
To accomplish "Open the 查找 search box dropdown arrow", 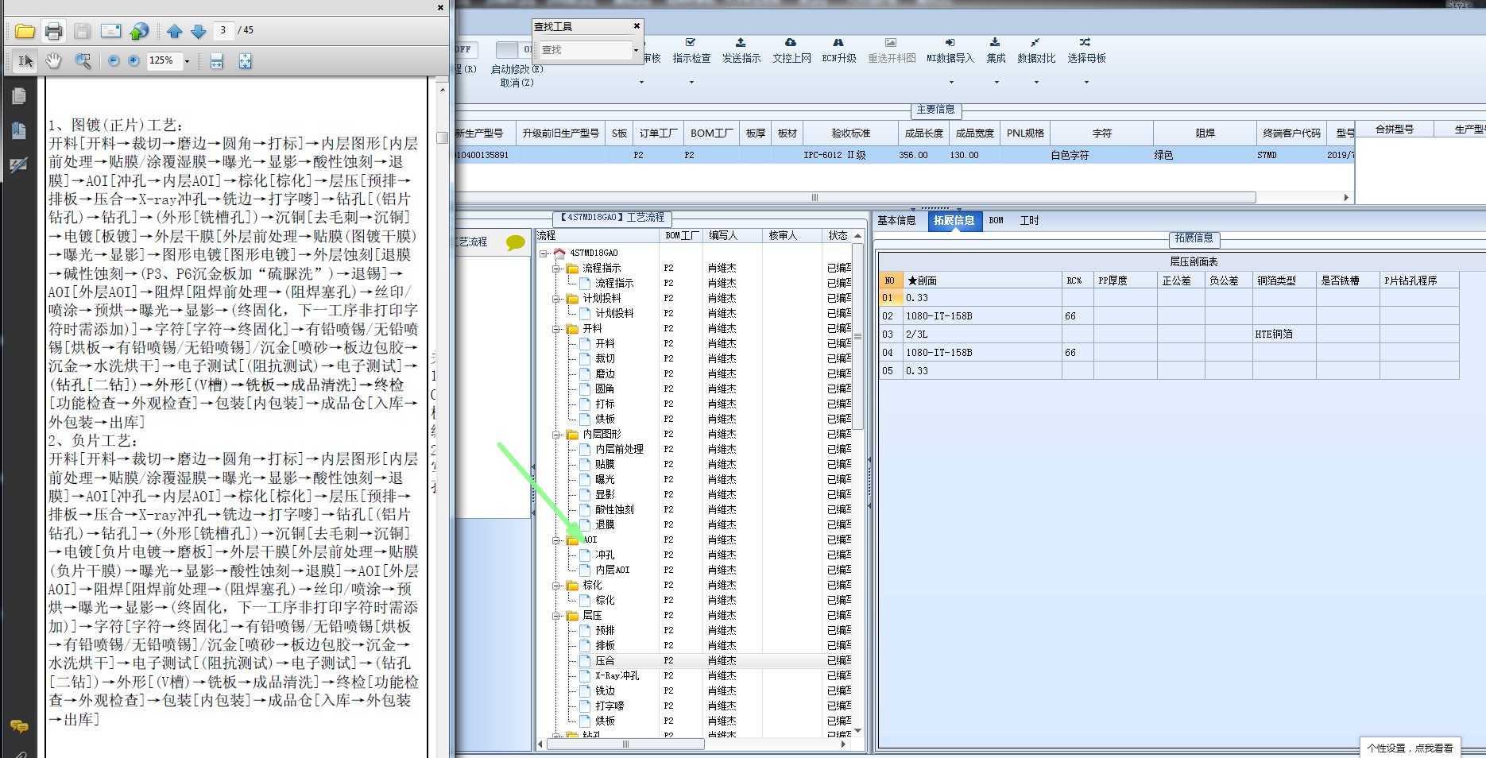I will 636,50.
